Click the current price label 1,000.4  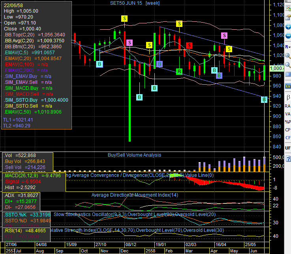276,68
